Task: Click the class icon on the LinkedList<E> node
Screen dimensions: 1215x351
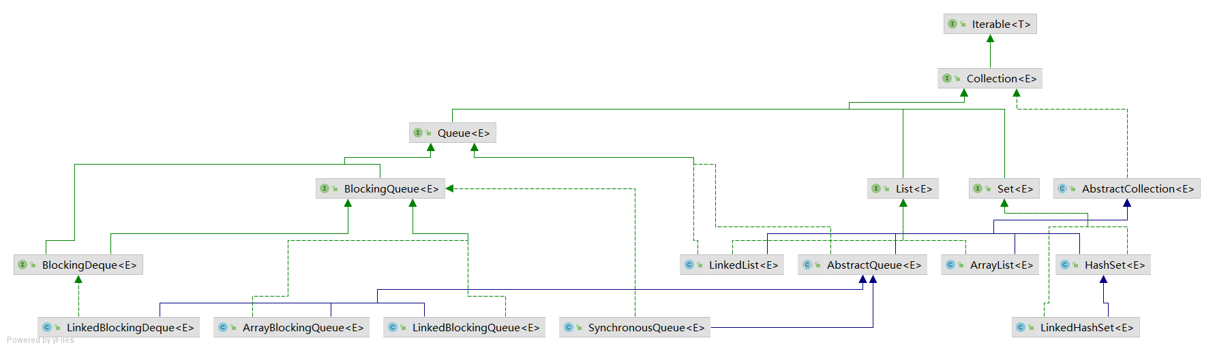Action: pyautogui.click(x=689, y=265)
